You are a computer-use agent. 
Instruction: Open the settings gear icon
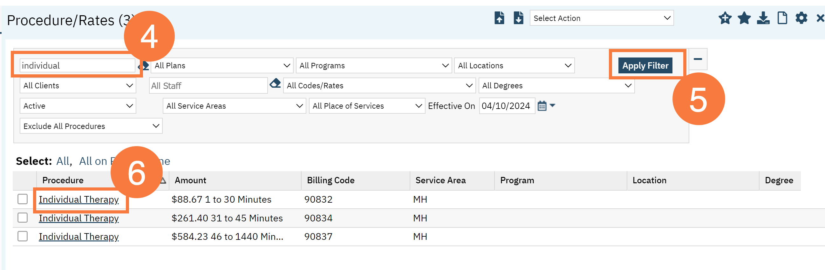click(801, 18)
